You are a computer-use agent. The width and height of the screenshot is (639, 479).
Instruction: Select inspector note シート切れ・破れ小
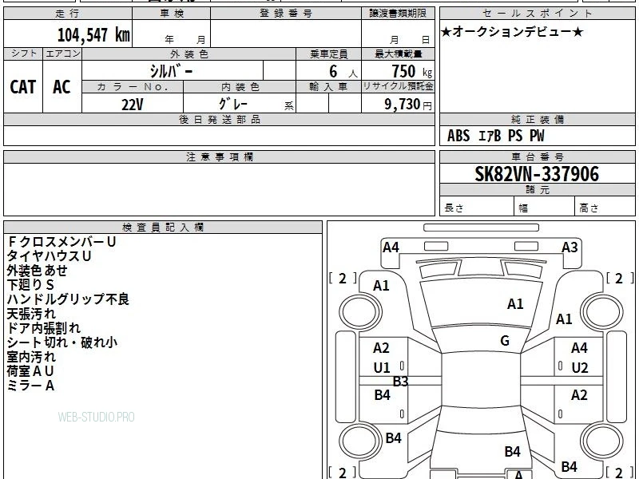pyautogui.click(x=62, y=342)
